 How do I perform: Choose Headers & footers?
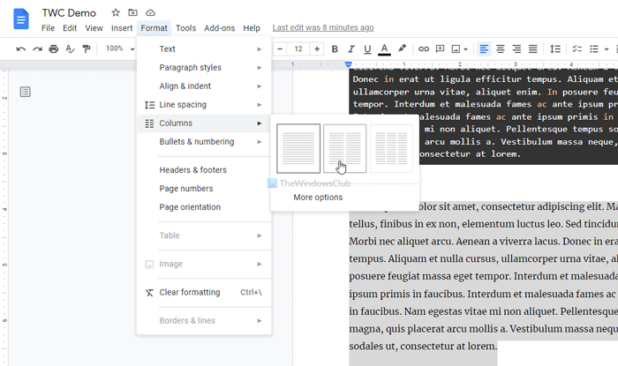click(204, 170)
